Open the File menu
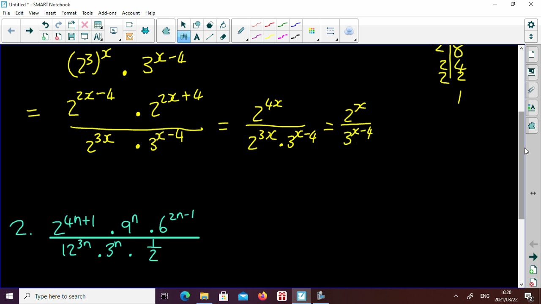The image size is (541, 304). (x=6, y=13)
